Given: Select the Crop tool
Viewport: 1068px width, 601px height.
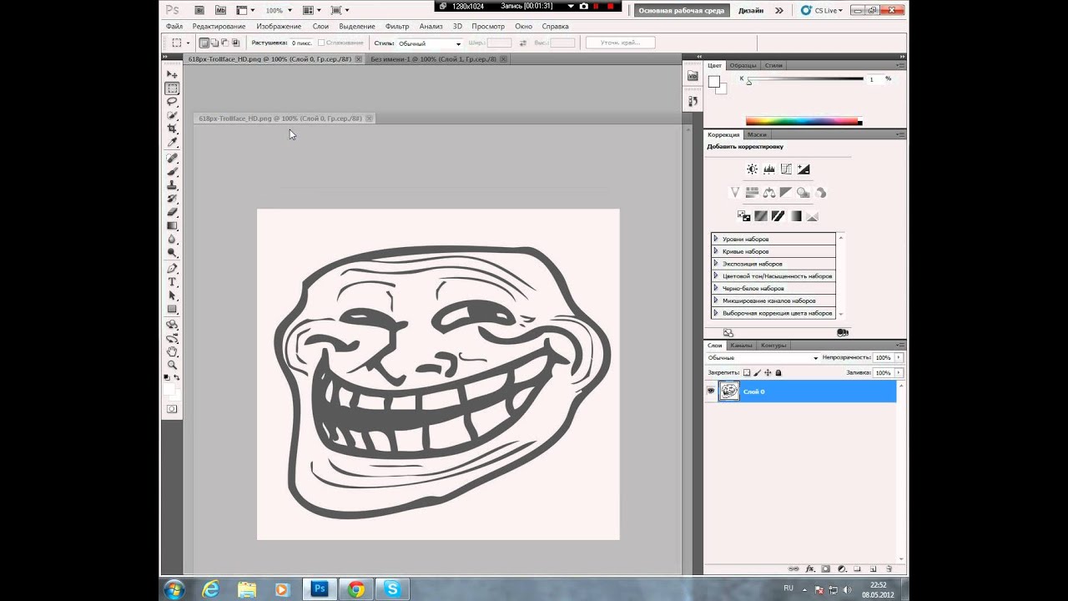Looking at the screenshot, I should (172, 129).
